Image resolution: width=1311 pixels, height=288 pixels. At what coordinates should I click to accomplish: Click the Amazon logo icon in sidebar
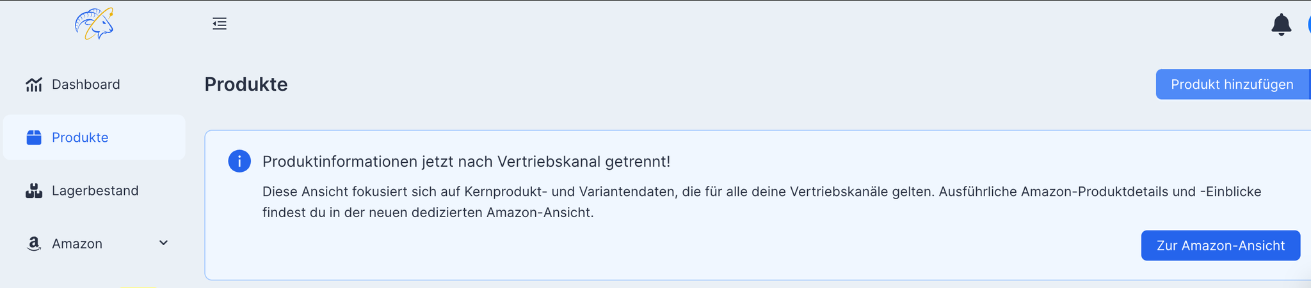click(34, 244)
